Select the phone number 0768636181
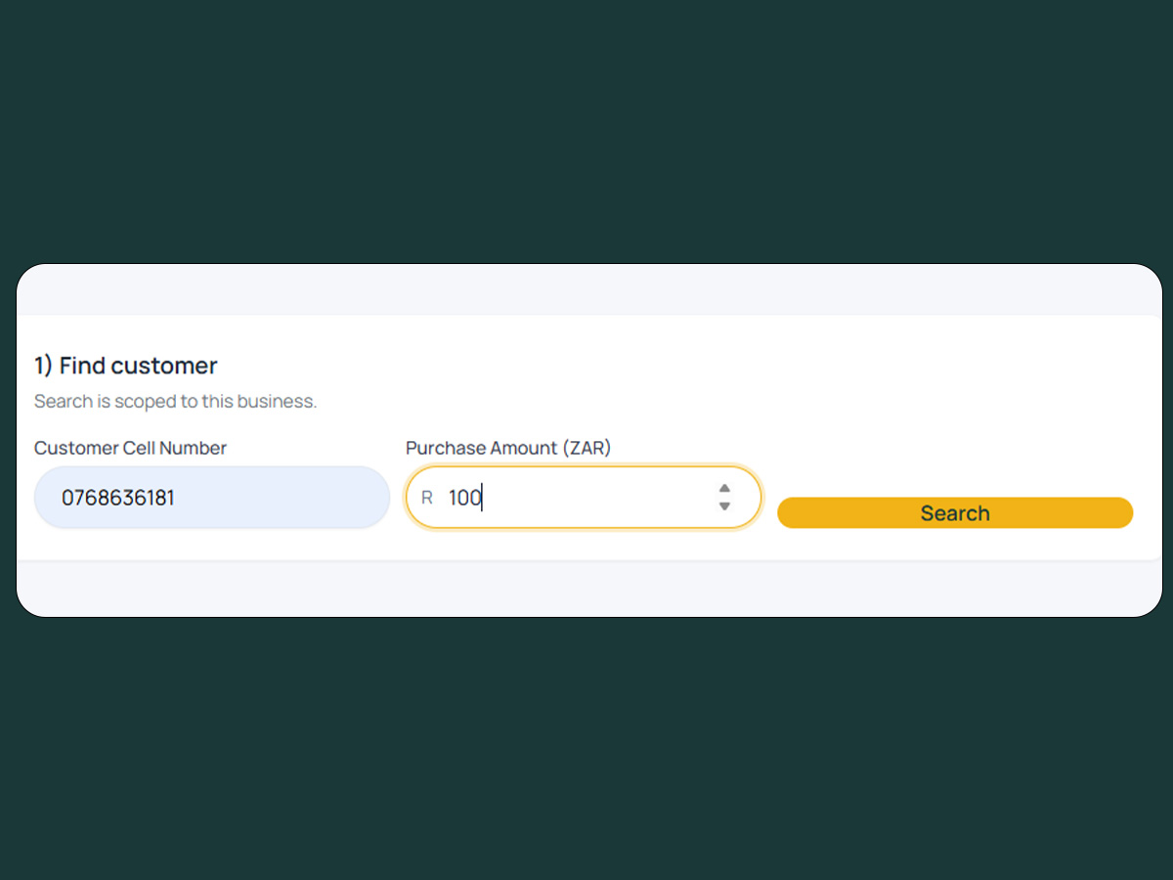1173x880 pixels. click(119, 497)
